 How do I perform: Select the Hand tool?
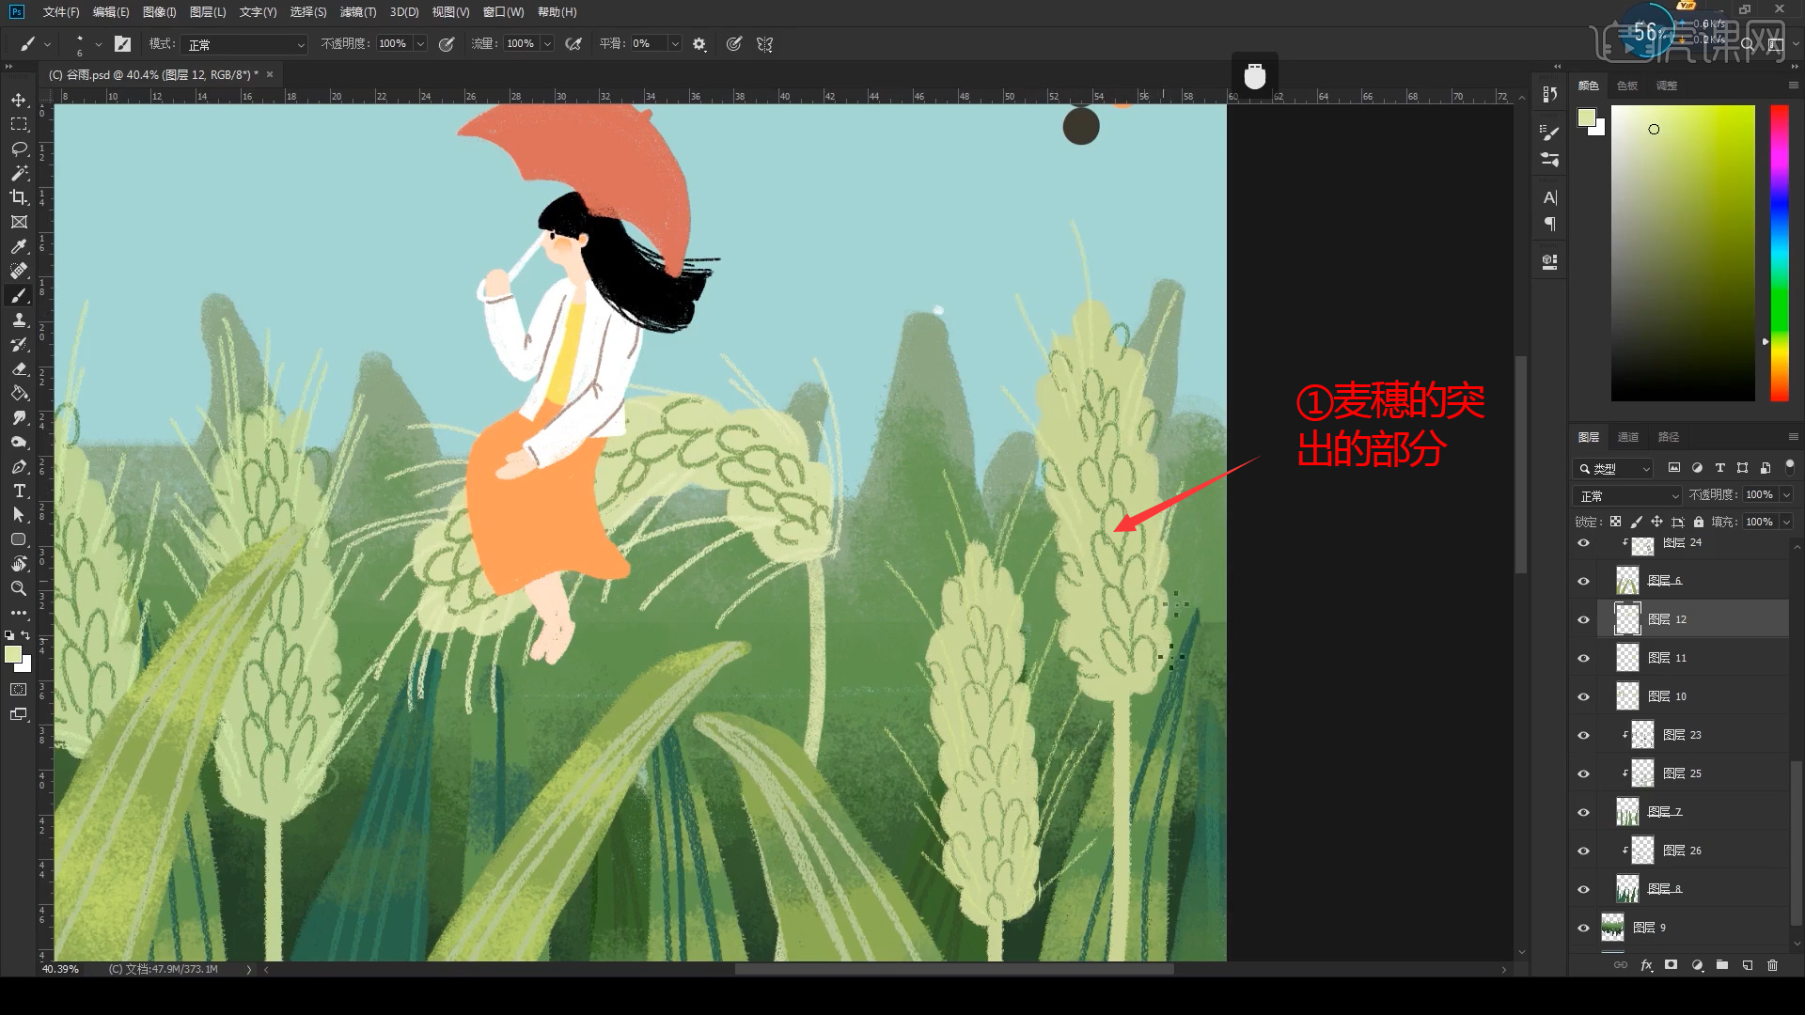[x=19, y=564]
